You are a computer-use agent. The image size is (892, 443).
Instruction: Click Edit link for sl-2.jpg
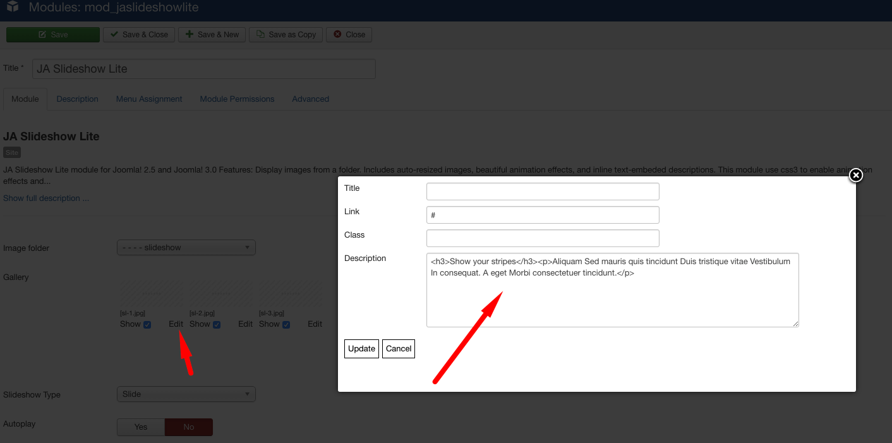(245, 324)
